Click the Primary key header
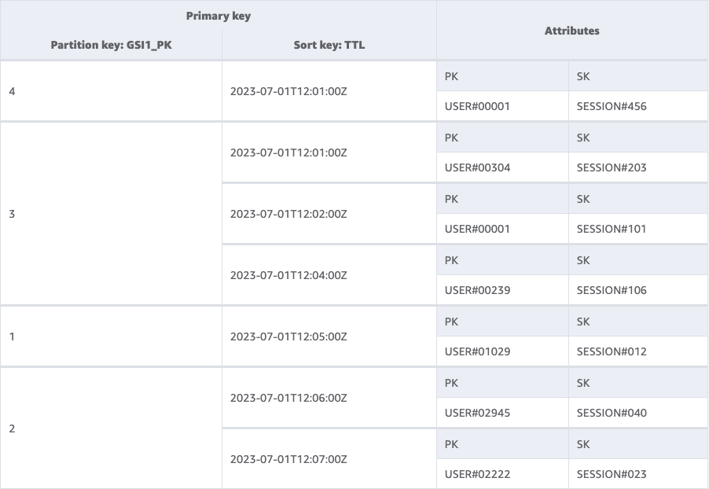This screenshot has width=709, height=489. tap(219, 16)
